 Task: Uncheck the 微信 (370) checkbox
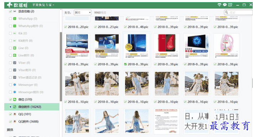pyautogui.click(x=10, y=99)
